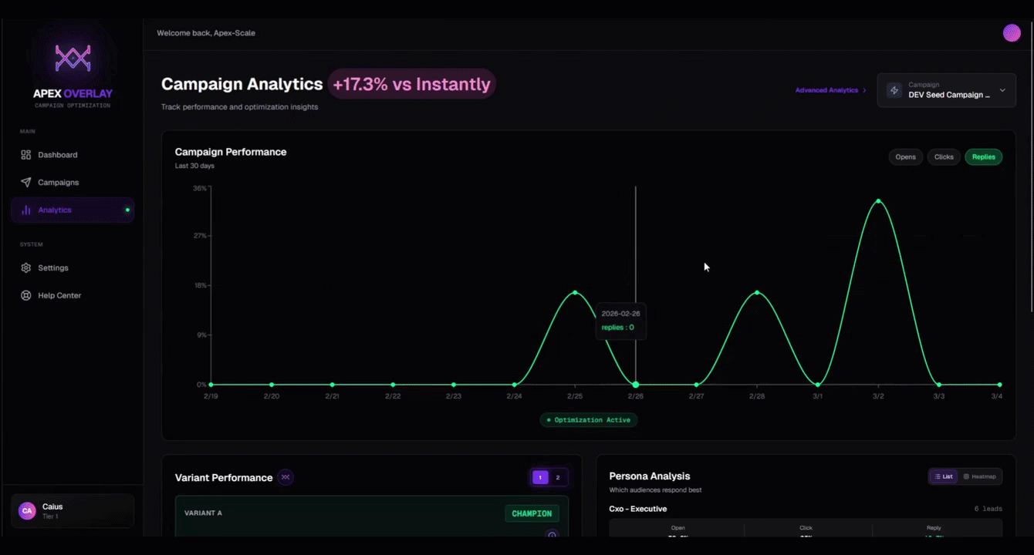Click the Apex Overlay logo

point(72,58)
